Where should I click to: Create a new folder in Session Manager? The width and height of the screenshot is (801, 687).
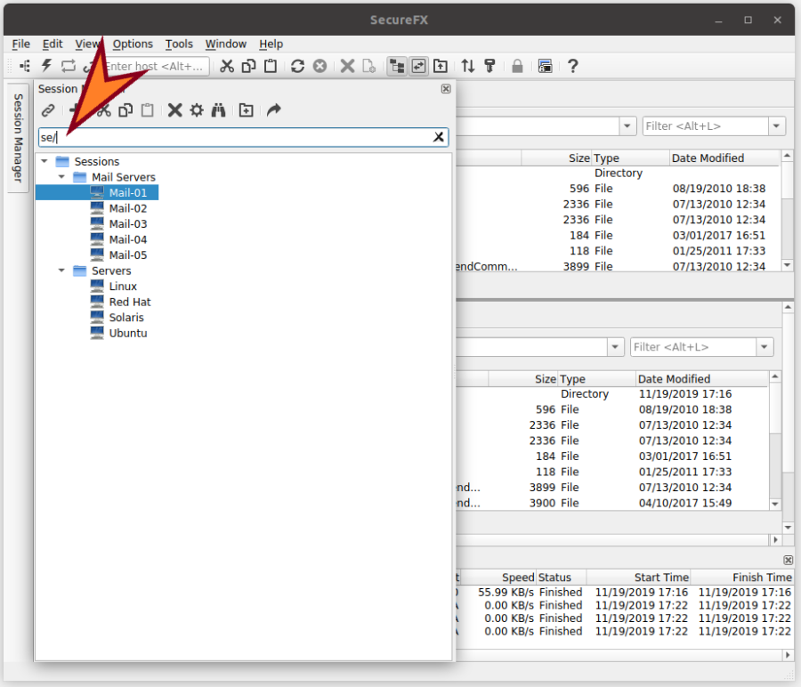pyautogui.click(x=247, y=109)
